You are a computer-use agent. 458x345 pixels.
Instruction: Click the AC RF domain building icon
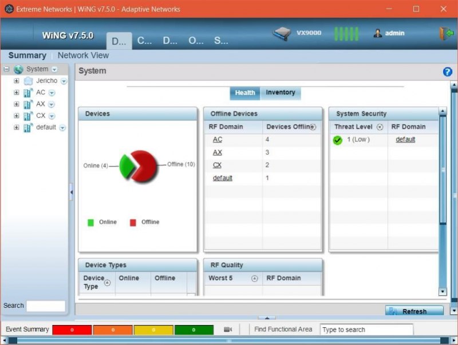coord(28,93)
